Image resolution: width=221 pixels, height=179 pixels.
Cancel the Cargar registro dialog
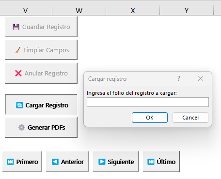tap(190, 118)
